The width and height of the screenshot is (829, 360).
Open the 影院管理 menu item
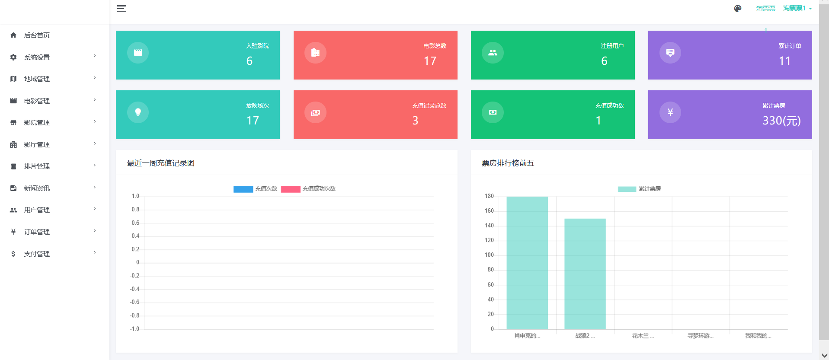37,123
